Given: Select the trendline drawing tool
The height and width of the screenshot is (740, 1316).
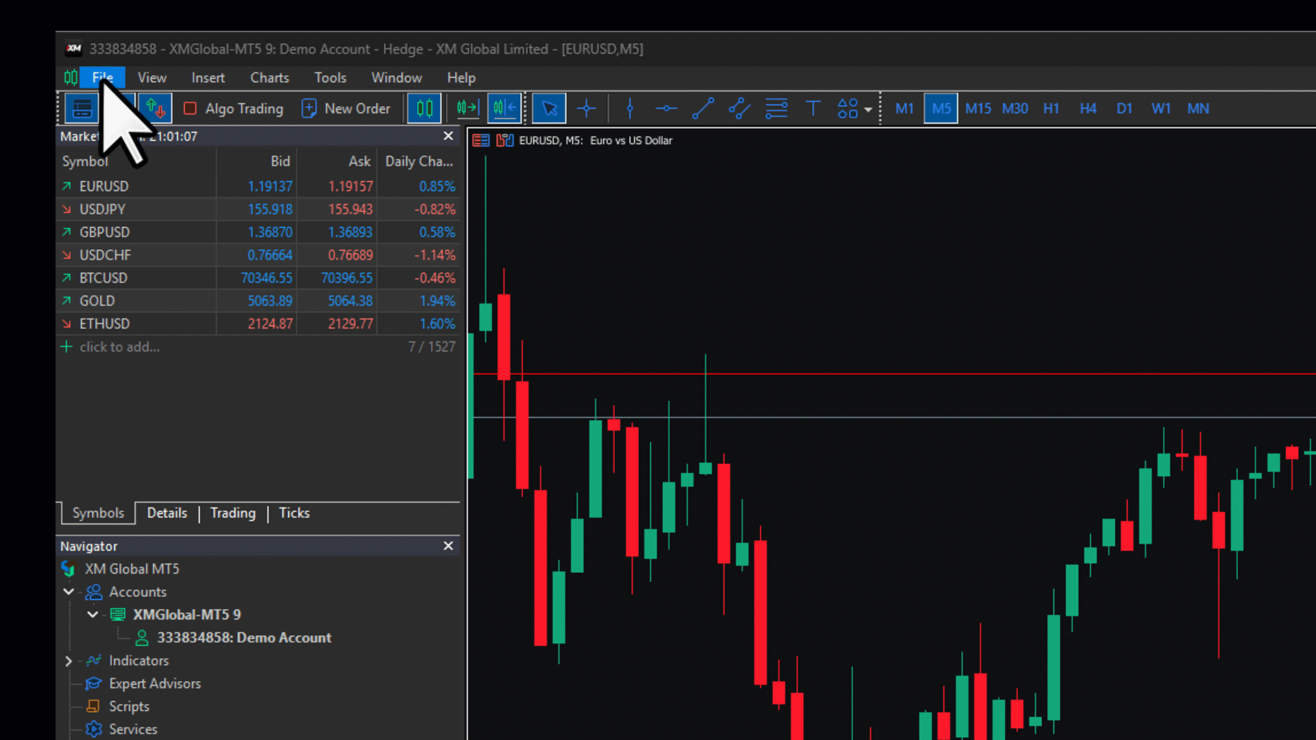Looking at the screenshot, I should pos(703,108).
